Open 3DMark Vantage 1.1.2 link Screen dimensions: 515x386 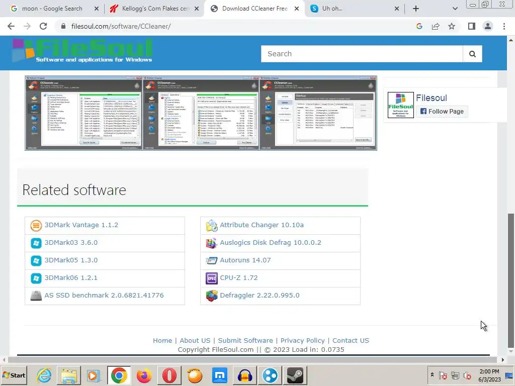[81, 225]
